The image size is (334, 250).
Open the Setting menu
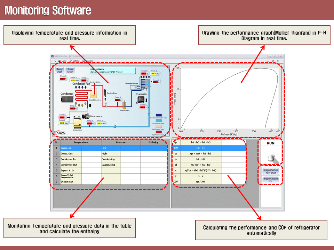click(74, 61)
